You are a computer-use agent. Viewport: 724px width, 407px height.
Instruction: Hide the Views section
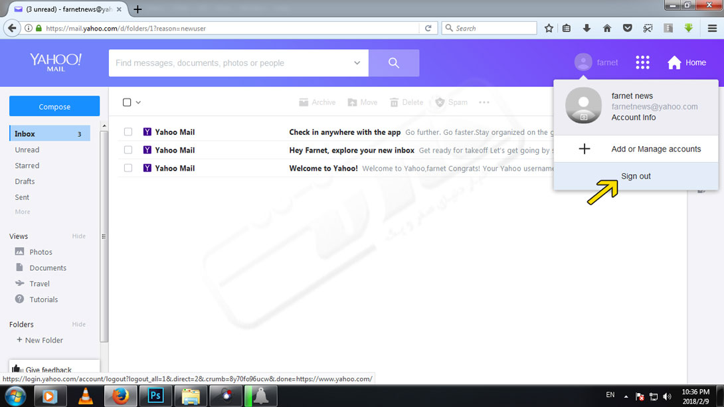click(x=78, y=236)
